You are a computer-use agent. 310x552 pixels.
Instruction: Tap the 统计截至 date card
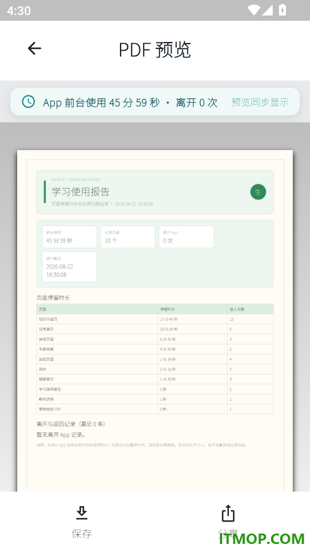coord(69,267)
